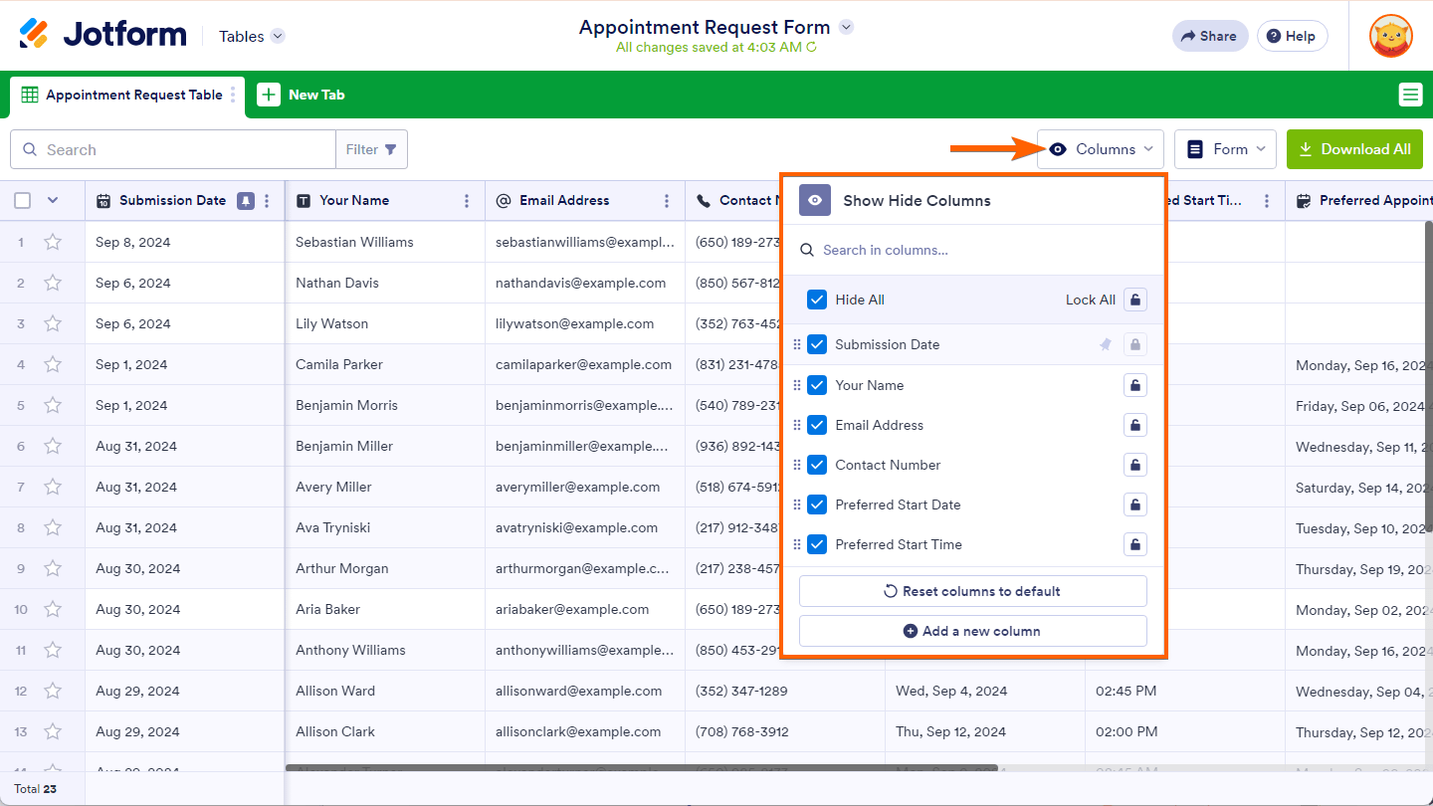Click the pin icon in Submission Date panel row
1433x806 pixels.
pyautogui.click(x=1106, y=344)
